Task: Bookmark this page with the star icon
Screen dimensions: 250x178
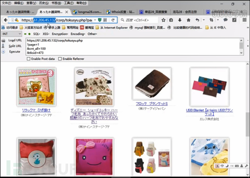Action: [163, 20]
